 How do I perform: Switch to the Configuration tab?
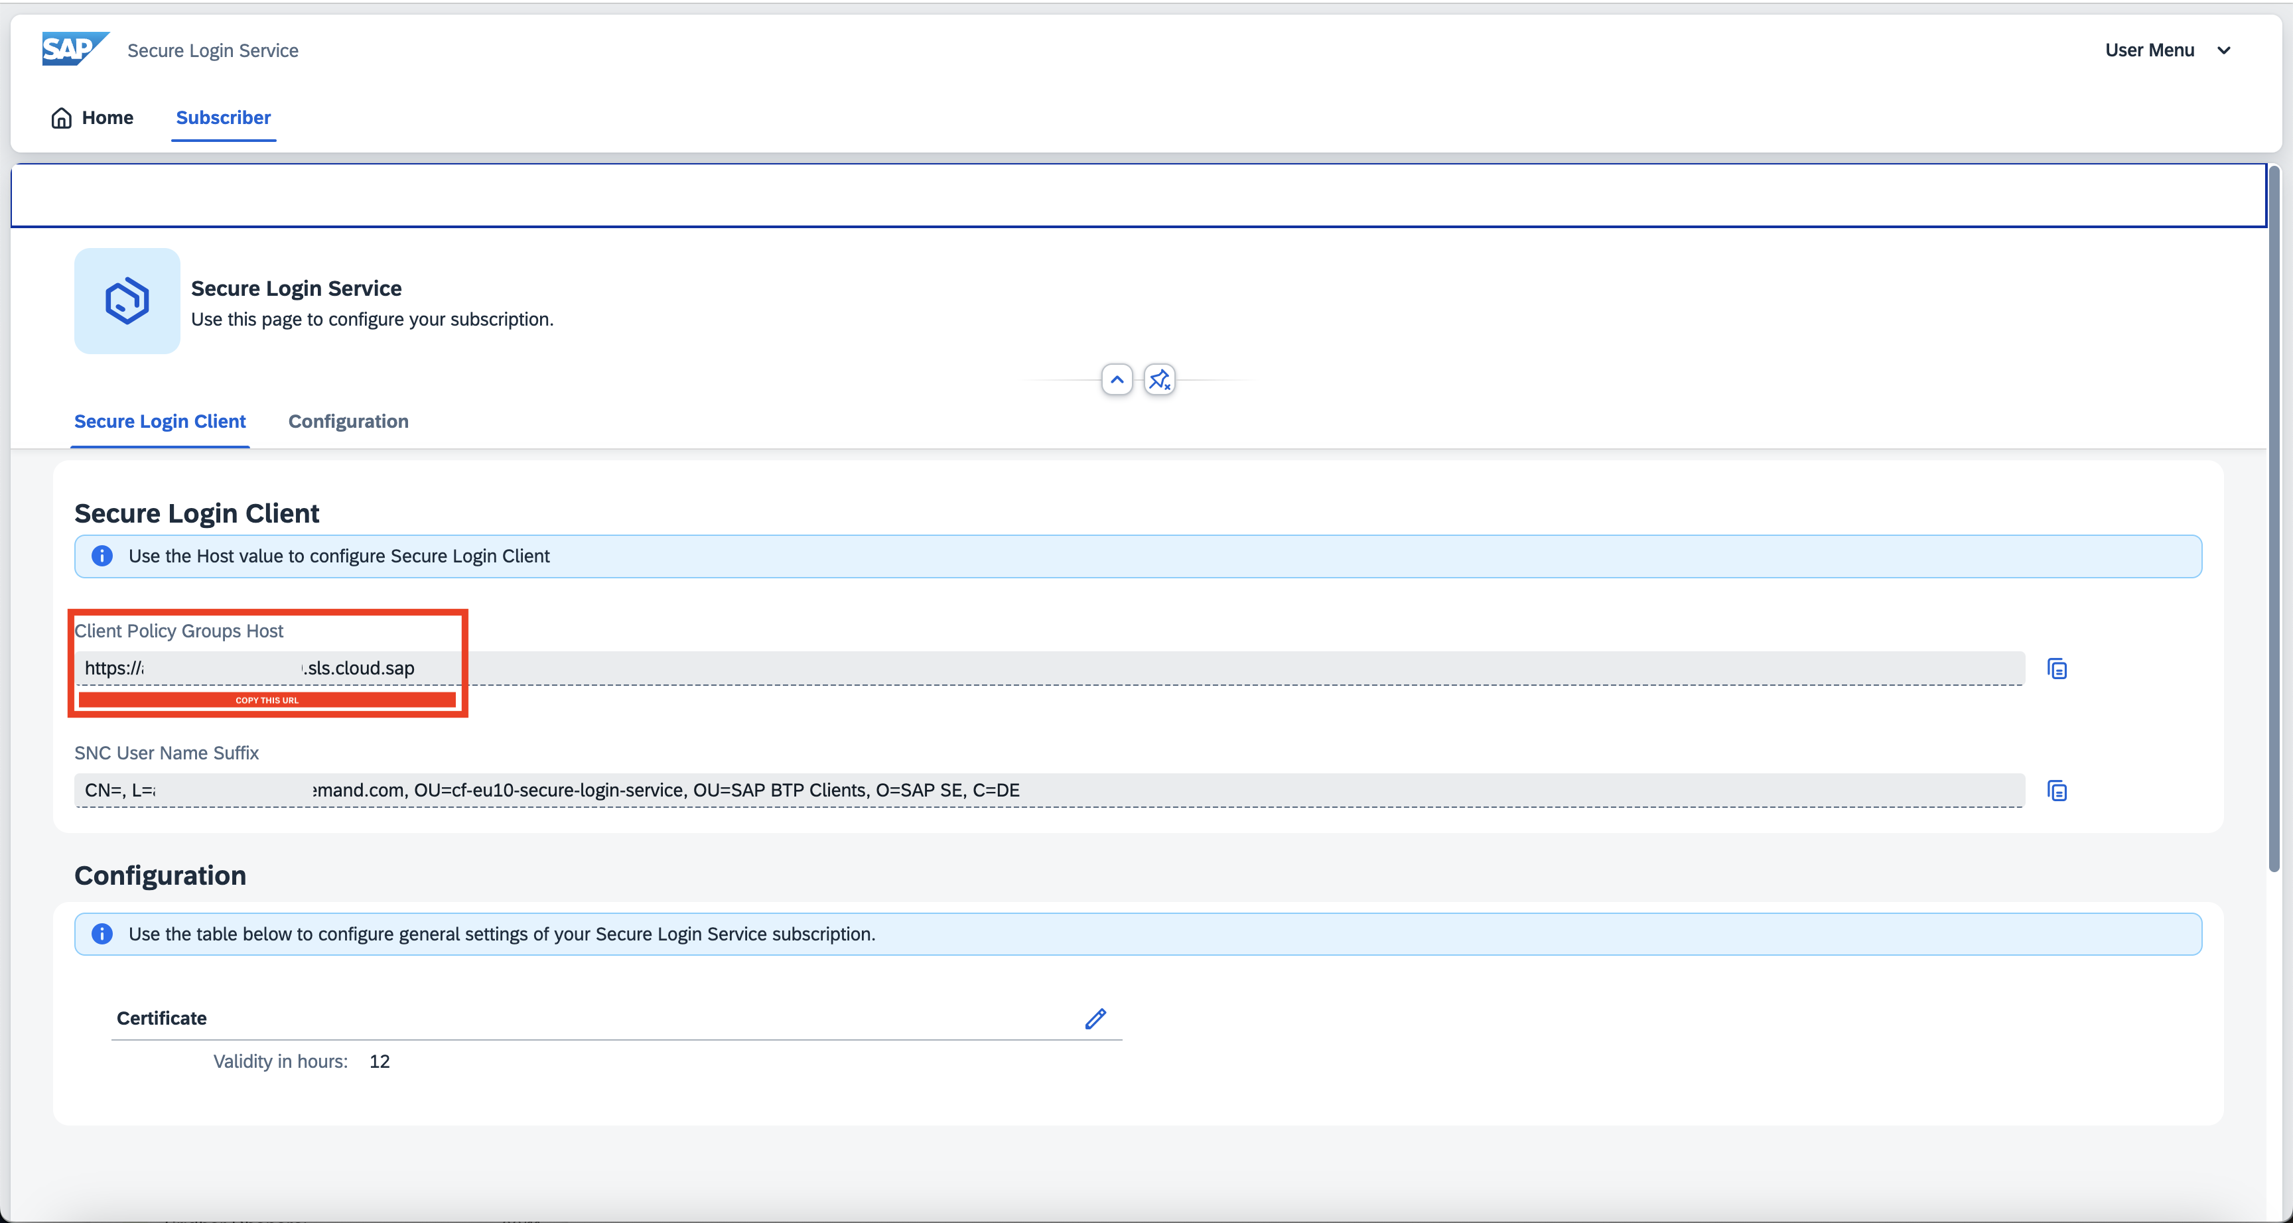point(349,421)
